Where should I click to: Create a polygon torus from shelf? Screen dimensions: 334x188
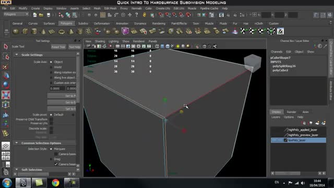pyautogui.click(x=62, y=31)
